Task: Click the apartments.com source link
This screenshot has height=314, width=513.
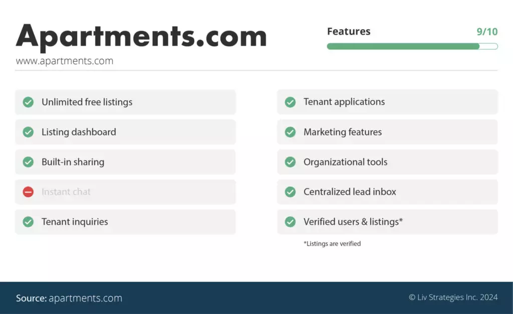Action: 85,298
